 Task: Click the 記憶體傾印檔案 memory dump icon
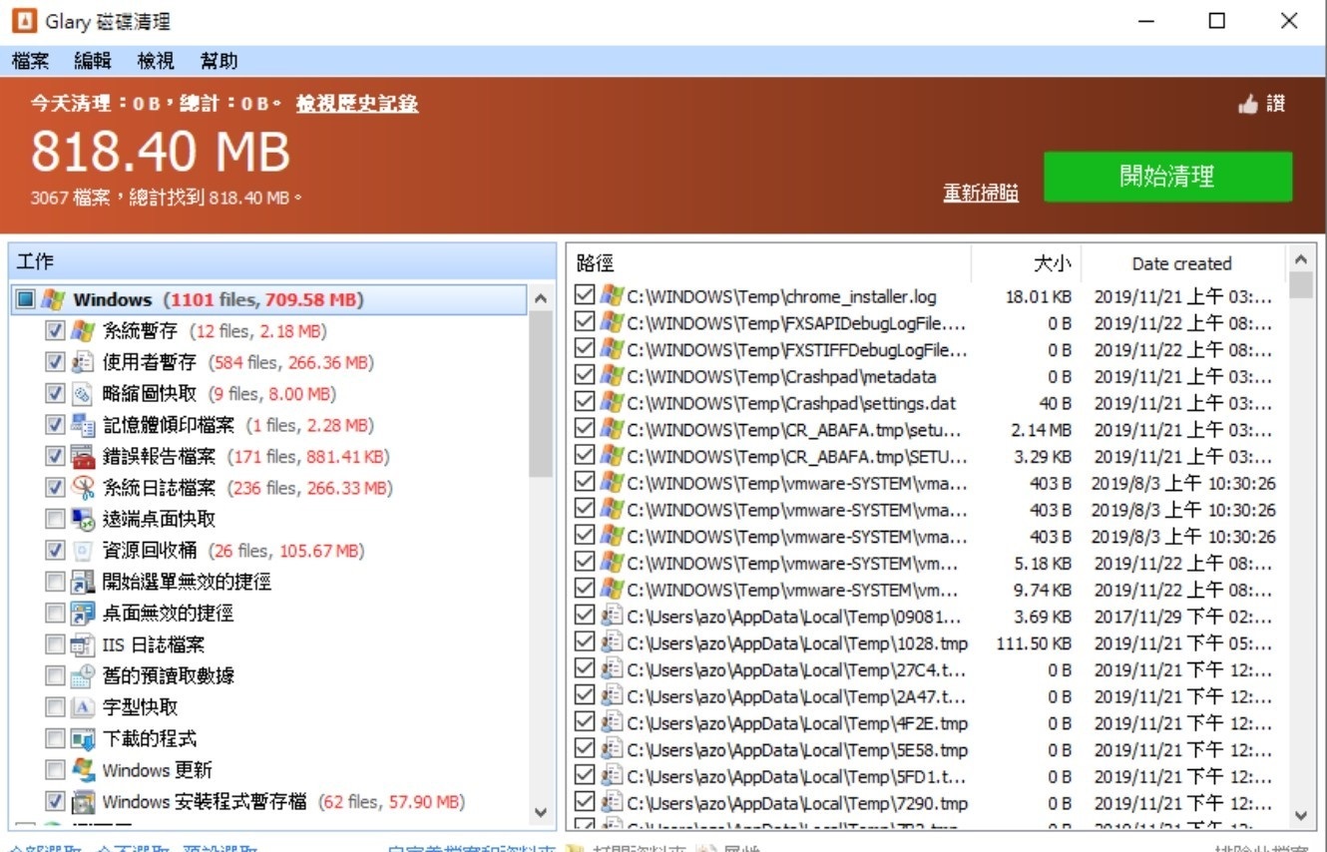(x=83, y=425)
